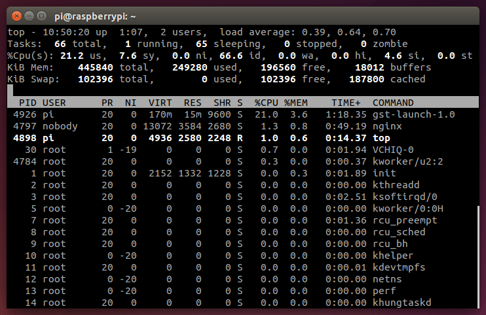
Task: Maximize the terminal window
Action: pos(41,15)
